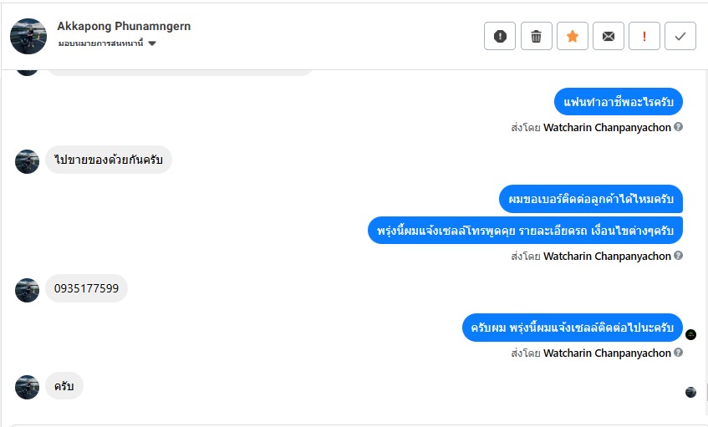Image resolution: width=708 pixels, height=427 pixels.
Task: Open header profile picture of Akkapong
Action: tap(28, 36)
